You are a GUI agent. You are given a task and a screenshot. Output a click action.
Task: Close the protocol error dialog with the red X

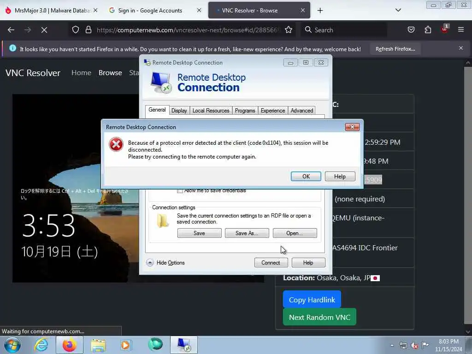[x=352, y=127]
